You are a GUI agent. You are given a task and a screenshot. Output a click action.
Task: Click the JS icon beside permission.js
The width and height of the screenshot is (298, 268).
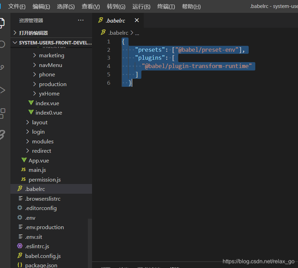23,179
